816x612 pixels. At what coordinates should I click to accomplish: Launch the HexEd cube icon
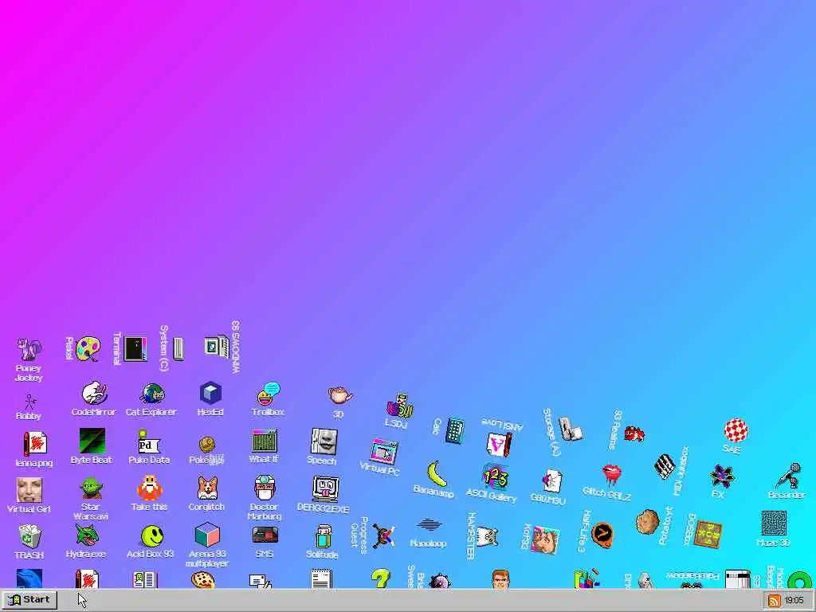click(x=210, y=393)
